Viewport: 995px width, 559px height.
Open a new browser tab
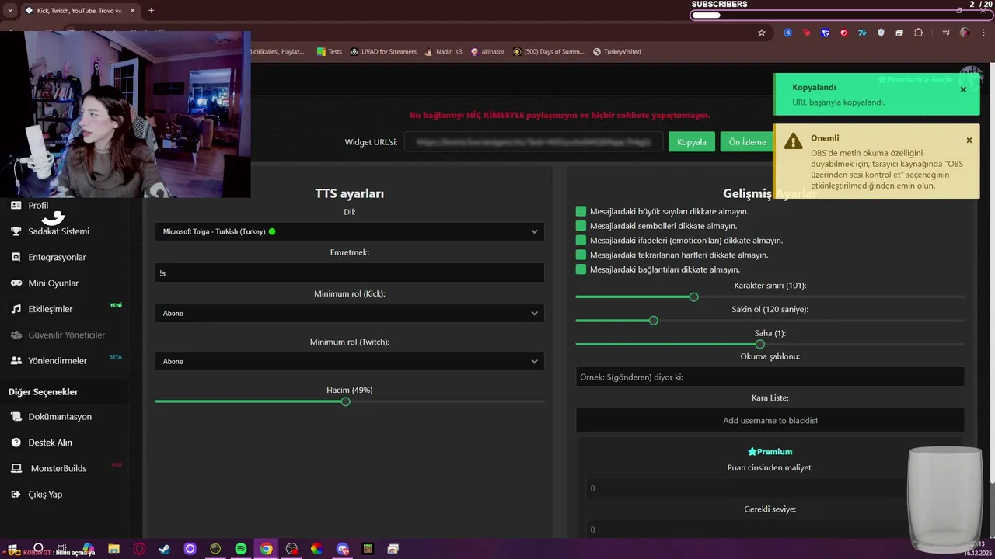click(151, 10)
